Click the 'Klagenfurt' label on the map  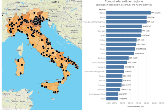click(53, 10)
